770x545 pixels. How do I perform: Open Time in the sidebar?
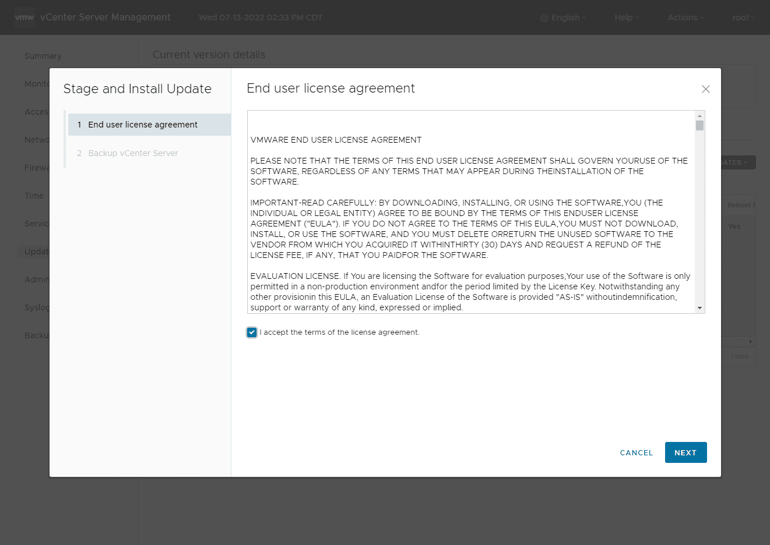[x=34, y=196]
